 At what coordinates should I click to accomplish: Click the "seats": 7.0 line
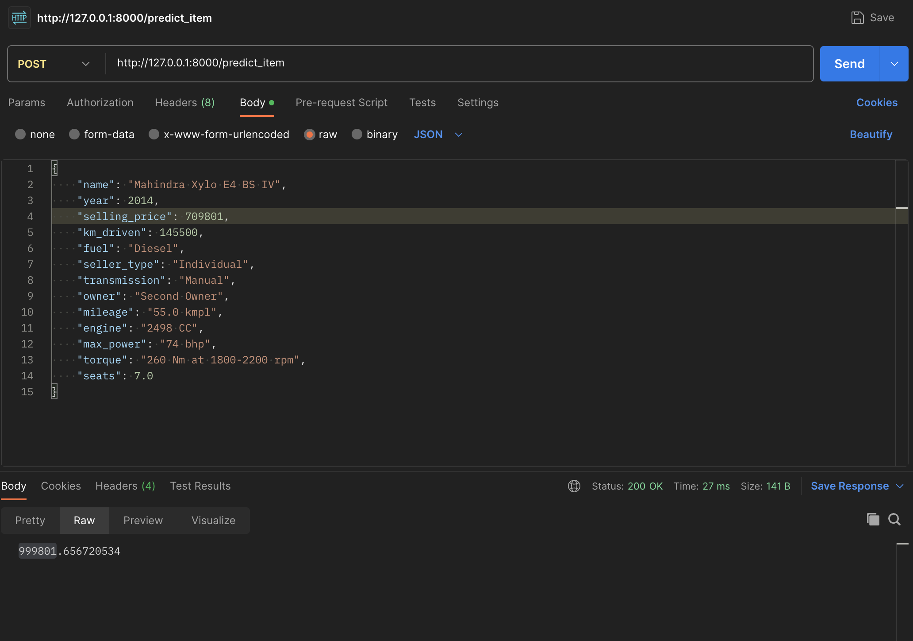click(473, 376)
